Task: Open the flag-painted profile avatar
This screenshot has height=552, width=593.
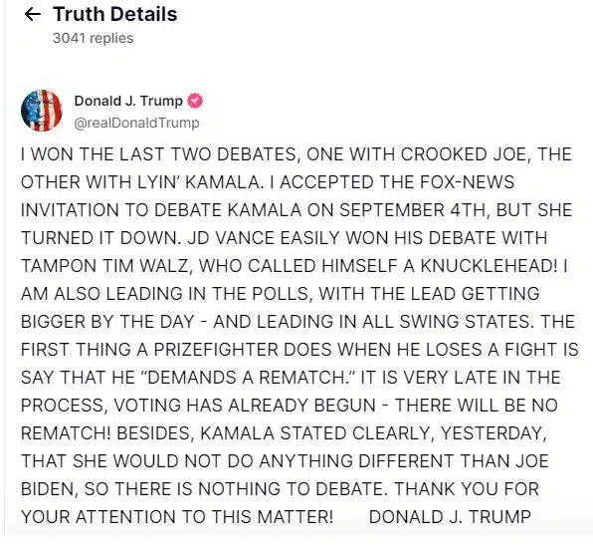Action: click(42, 111)
